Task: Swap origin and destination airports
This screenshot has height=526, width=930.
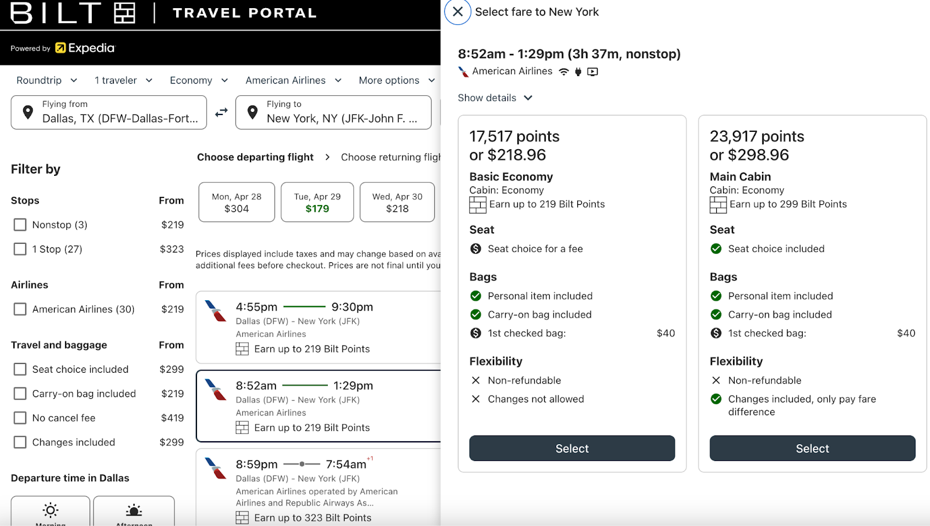Action: 221,113
